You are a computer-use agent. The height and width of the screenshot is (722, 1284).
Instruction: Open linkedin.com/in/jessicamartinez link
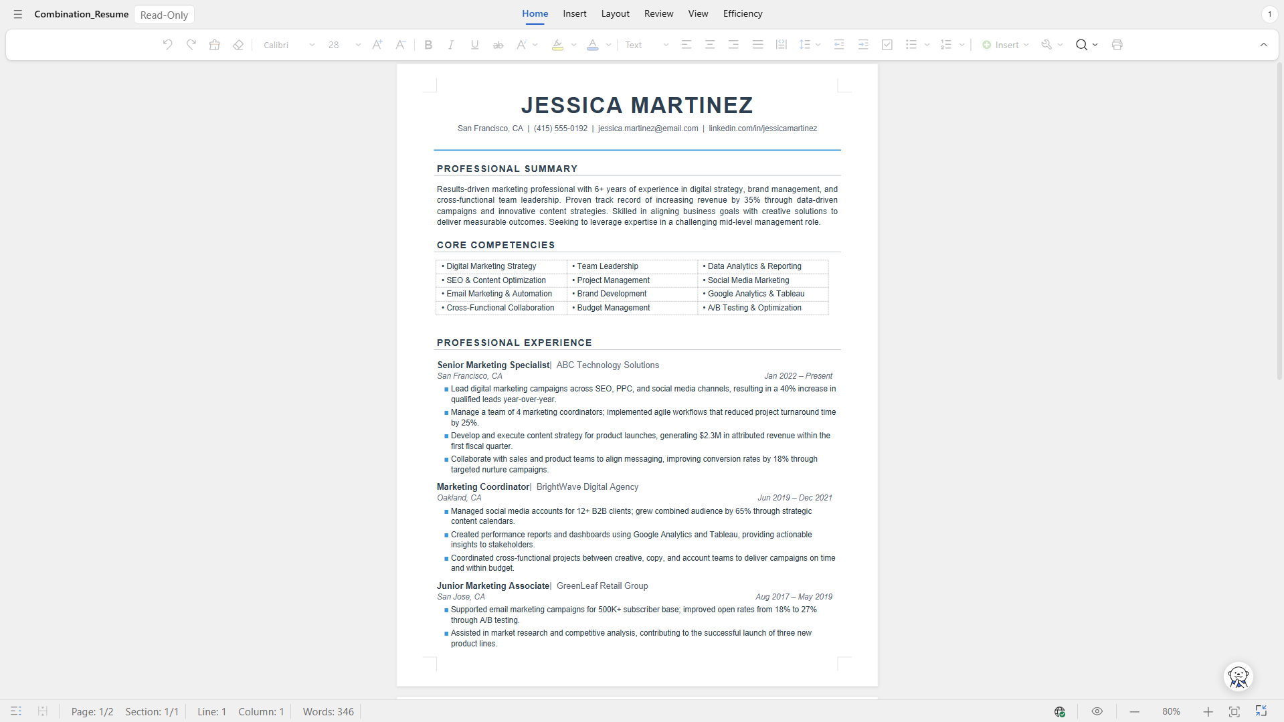(763, 128)
